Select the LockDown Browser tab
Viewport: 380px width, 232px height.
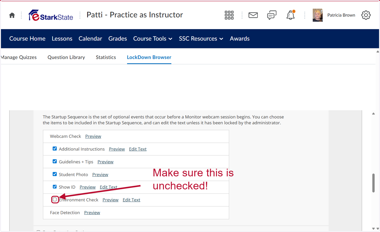click(149, 57)
